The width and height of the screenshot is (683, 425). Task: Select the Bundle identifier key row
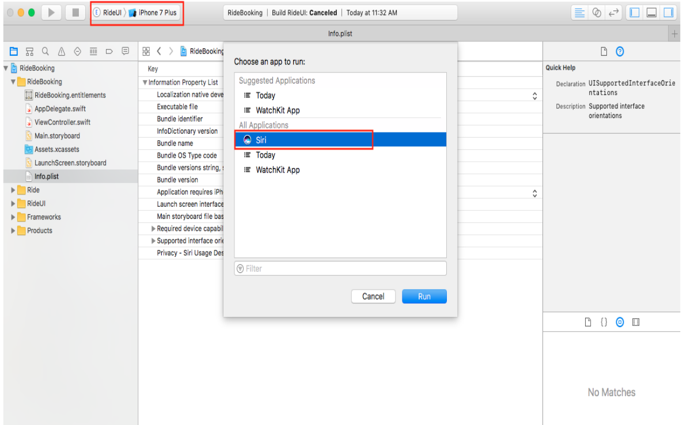click(181, 119)
